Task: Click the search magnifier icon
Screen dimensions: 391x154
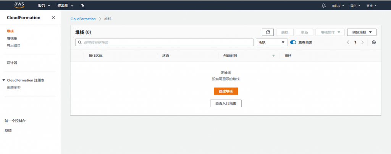Action: pos(80,42)
